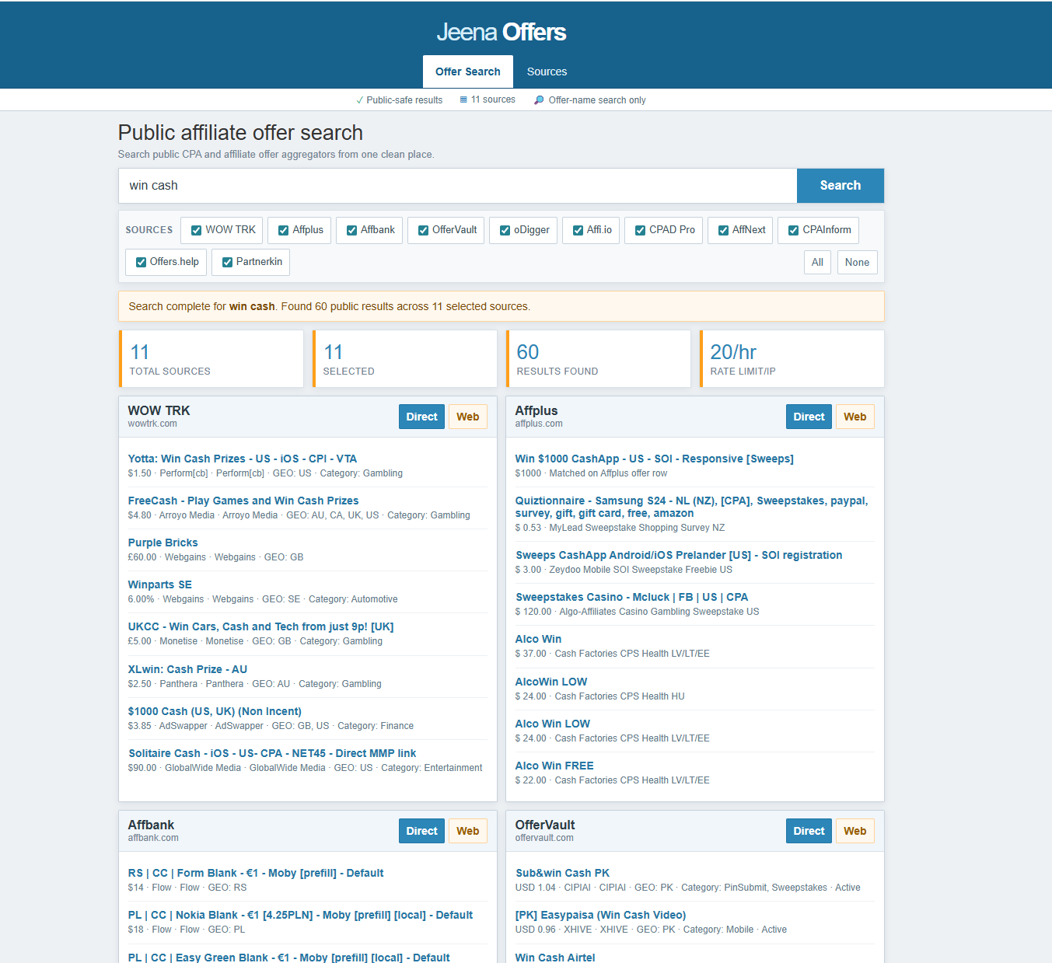
Task: Open 'Yotta: Win Cash Prizes' offer link
Action: pos(243,459)
